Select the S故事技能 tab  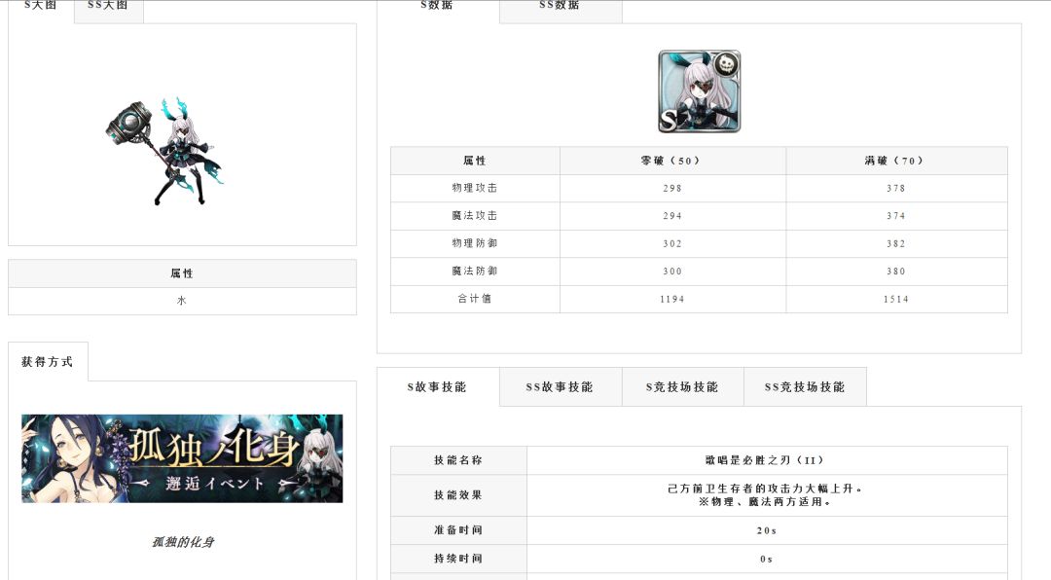click(x=438, y=387)
